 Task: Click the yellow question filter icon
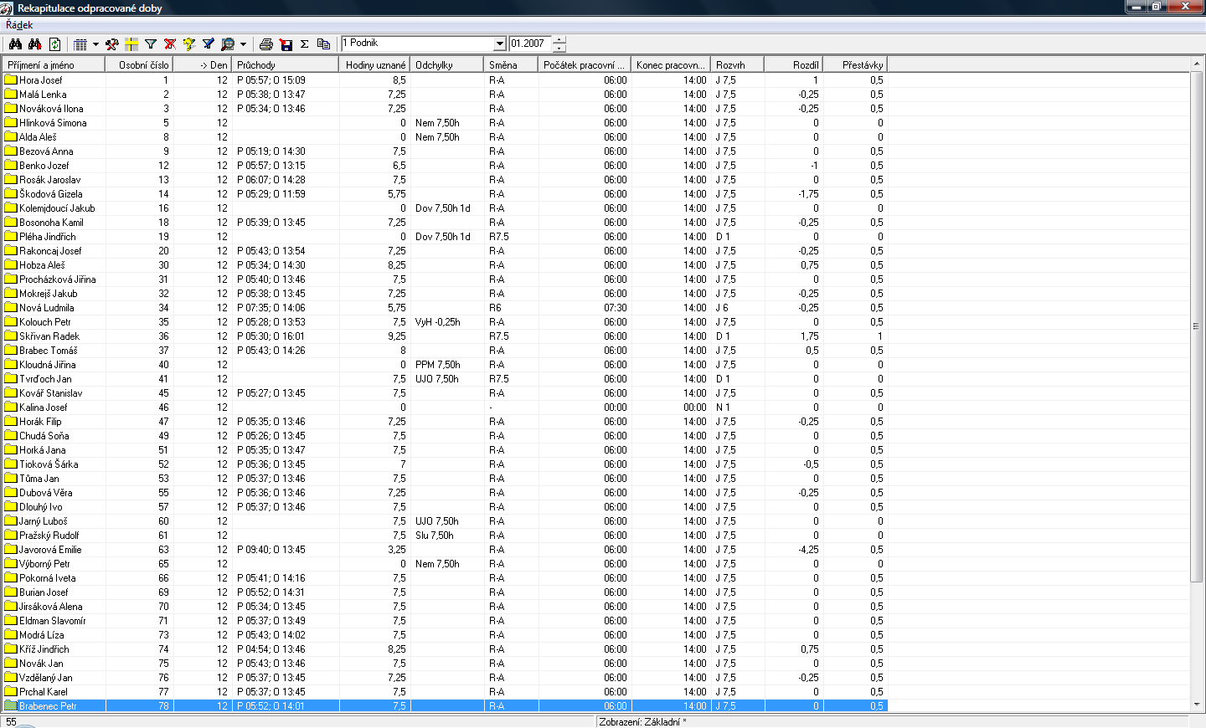(x=189, y=44)
